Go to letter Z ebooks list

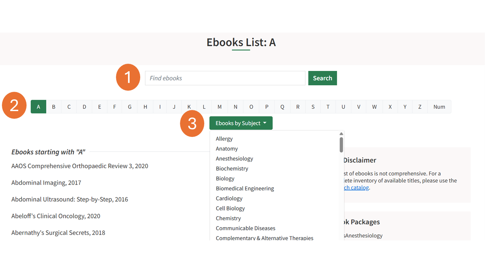[x=419, y=107]
